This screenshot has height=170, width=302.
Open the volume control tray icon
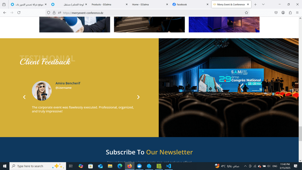(269, 166)
